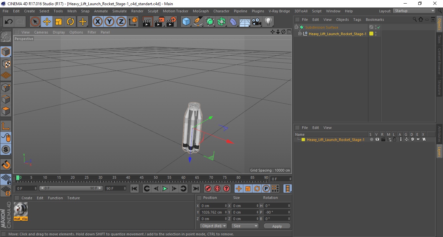Add a Camera object
This screenshot has height=237, width=443.
pos(257,22)
